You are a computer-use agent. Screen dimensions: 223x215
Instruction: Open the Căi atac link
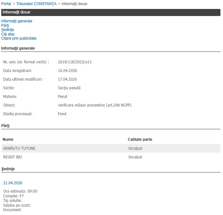8,34
